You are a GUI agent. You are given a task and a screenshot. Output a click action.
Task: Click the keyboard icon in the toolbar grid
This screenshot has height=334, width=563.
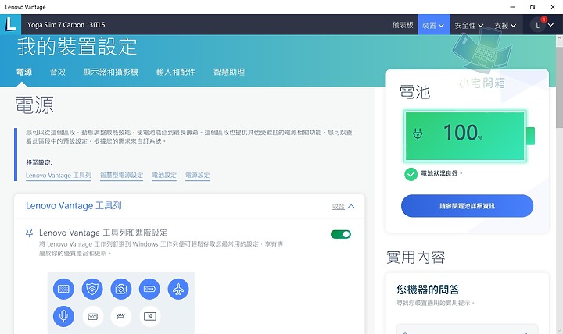[92, 316]
